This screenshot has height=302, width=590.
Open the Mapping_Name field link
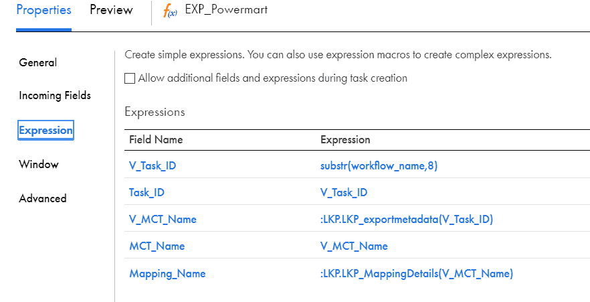pyautogui.click(x=167, y=273)
